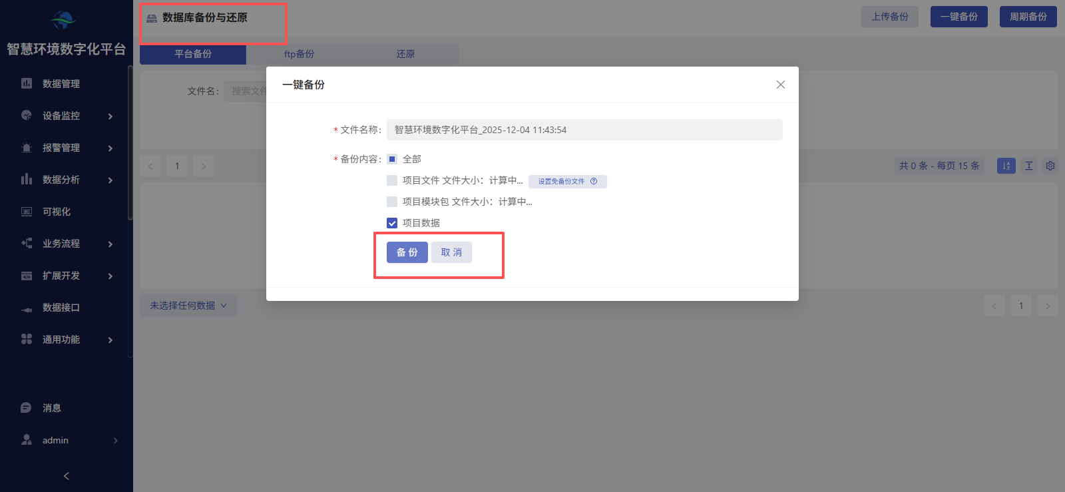
Task: Expand the admin account menu arrow
Action: (x=116, y=441)
